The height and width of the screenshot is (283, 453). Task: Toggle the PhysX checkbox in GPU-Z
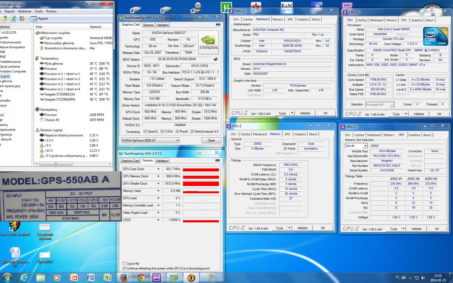[177, 132]
